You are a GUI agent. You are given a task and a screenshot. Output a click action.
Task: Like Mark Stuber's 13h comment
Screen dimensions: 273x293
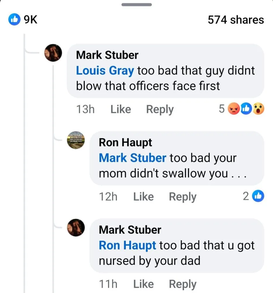click(x=121, y=110)
